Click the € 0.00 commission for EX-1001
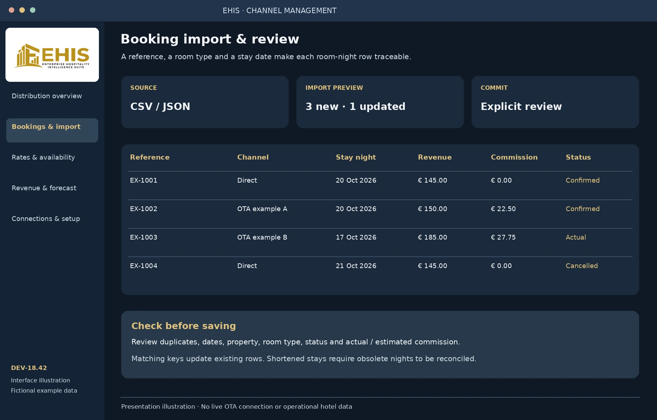Screen dimensions: 657x420 tap(501, 180)
